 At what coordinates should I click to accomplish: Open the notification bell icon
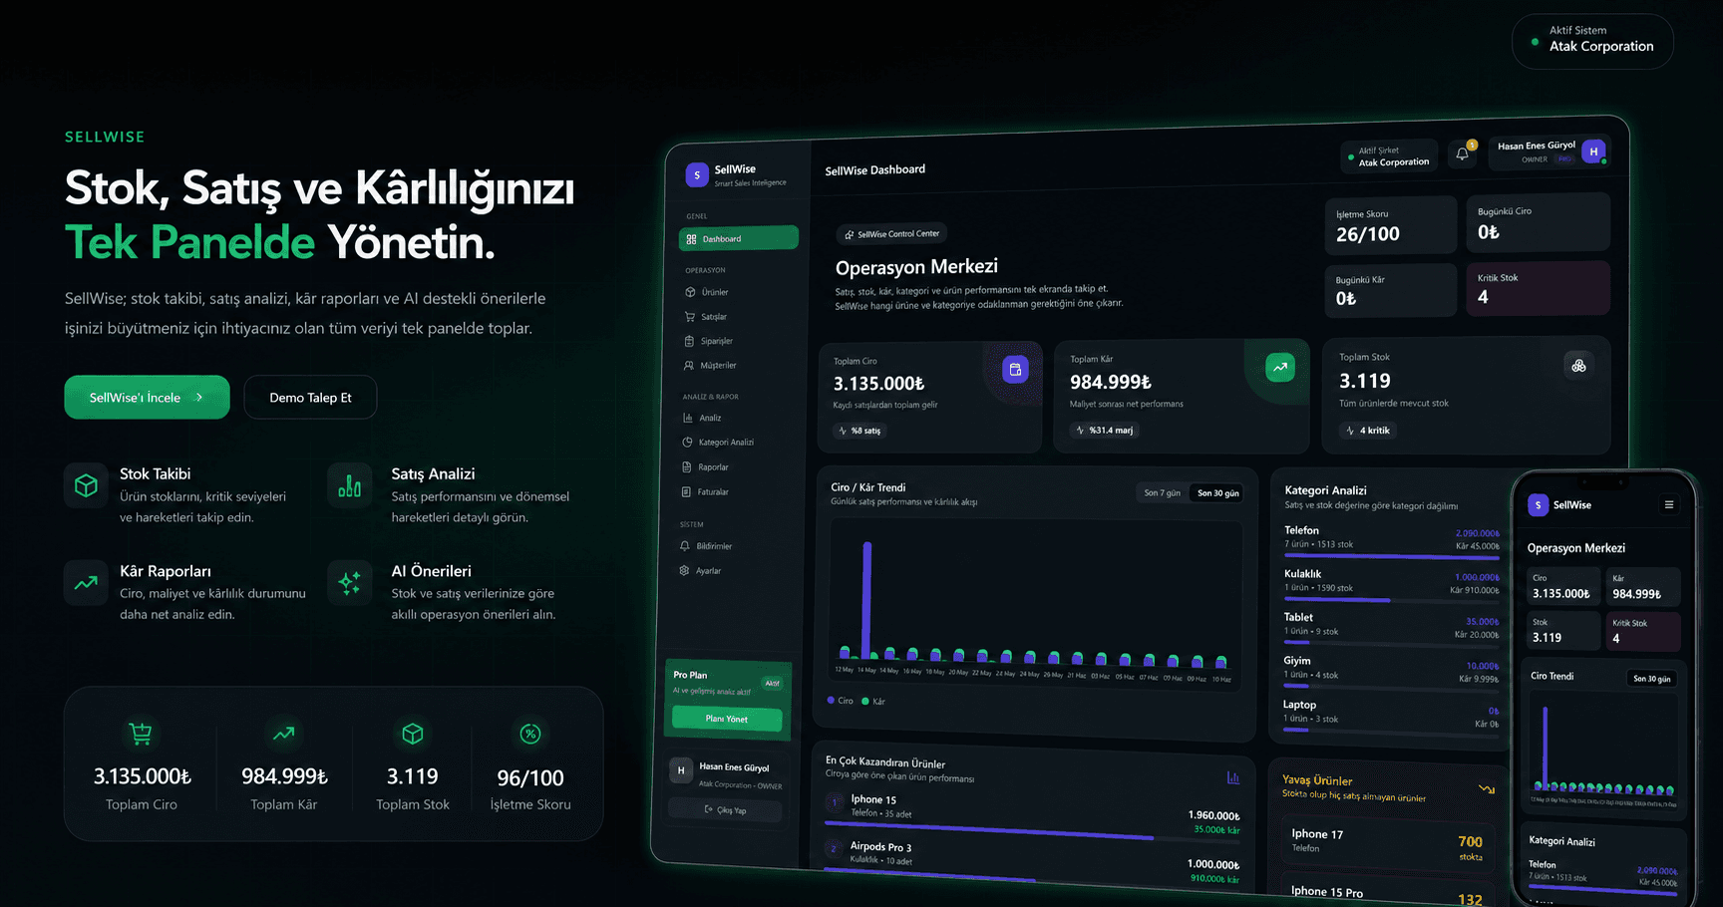1462,154
